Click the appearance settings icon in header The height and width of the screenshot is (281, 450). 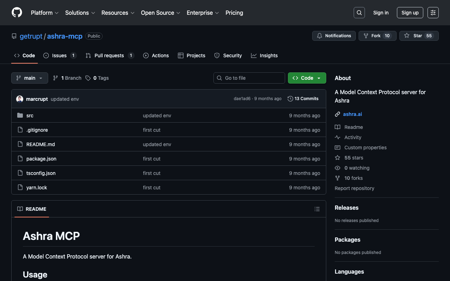[x=433, y=13]
